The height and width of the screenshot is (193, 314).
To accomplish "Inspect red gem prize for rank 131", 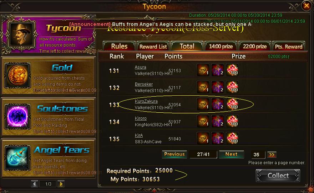I will [x=232, y=70].
